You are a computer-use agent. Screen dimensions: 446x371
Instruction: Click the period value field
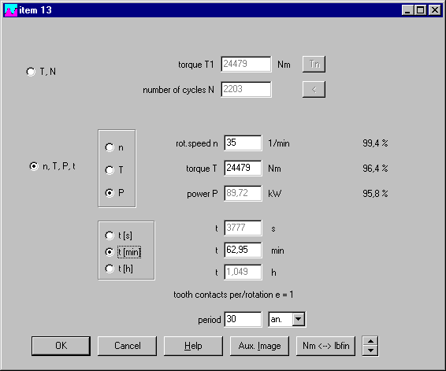tap(243, 319)
